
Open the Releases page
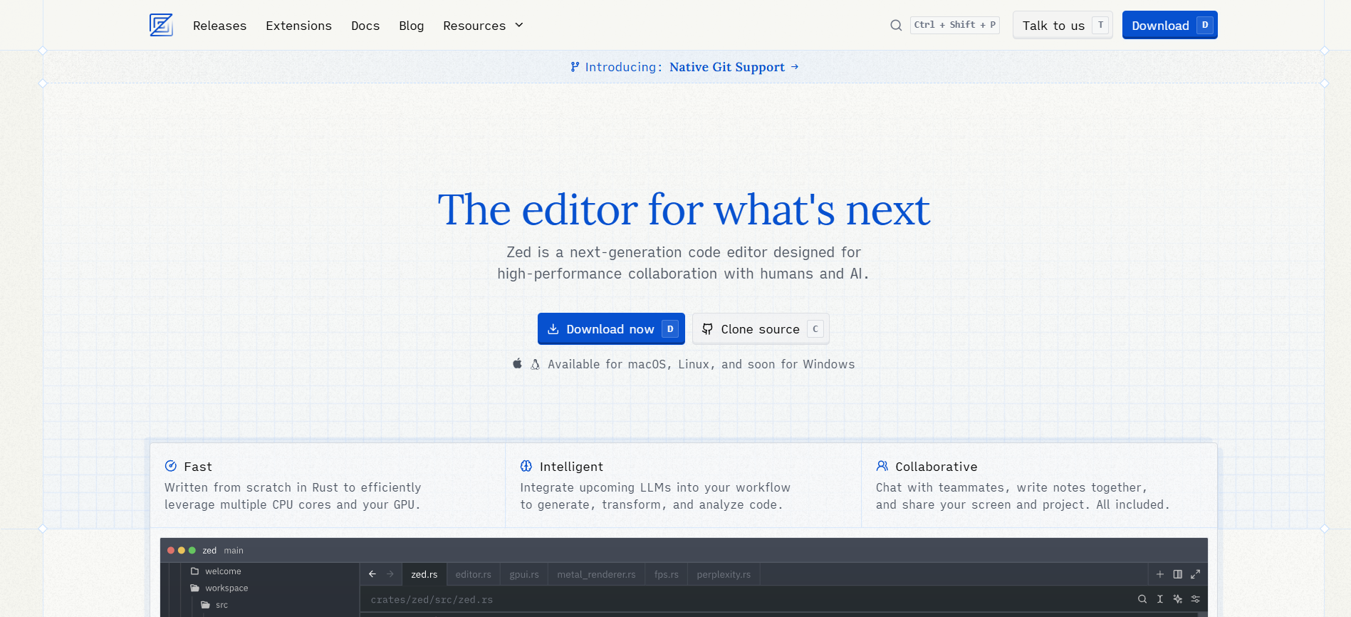219,26
